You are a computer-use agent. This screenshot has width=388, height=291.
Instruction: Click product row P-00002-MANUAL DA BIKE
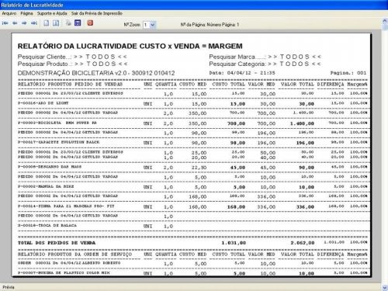pyautogui.click(x=192, y=187)
